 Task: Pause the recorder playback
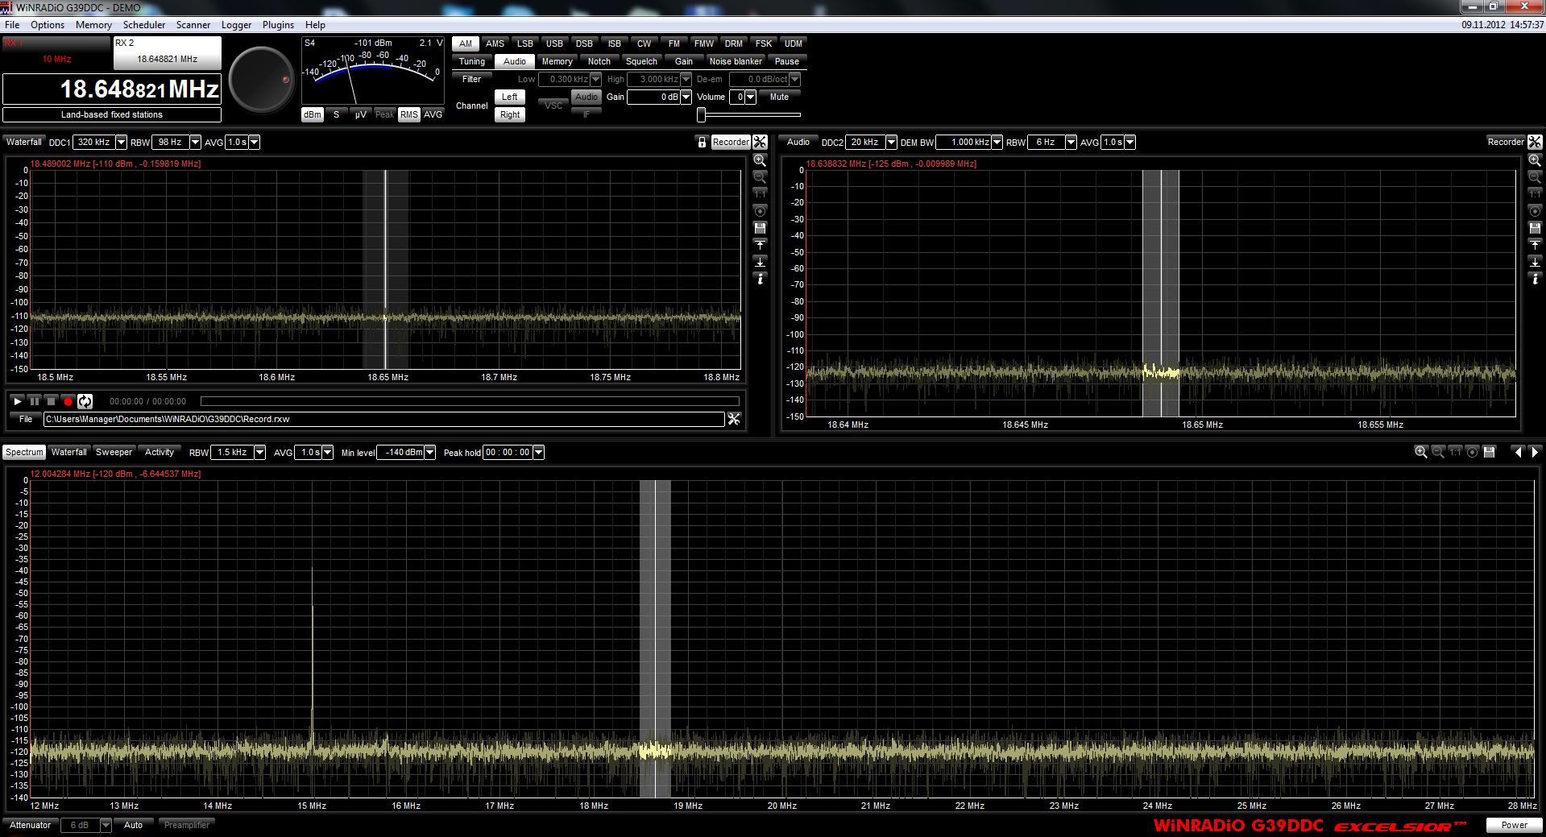35,400
